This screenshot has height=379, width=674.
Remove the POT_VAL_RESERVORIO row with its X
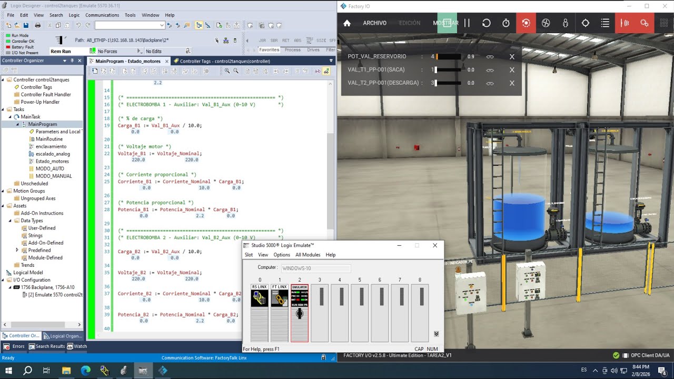(512, 56)
